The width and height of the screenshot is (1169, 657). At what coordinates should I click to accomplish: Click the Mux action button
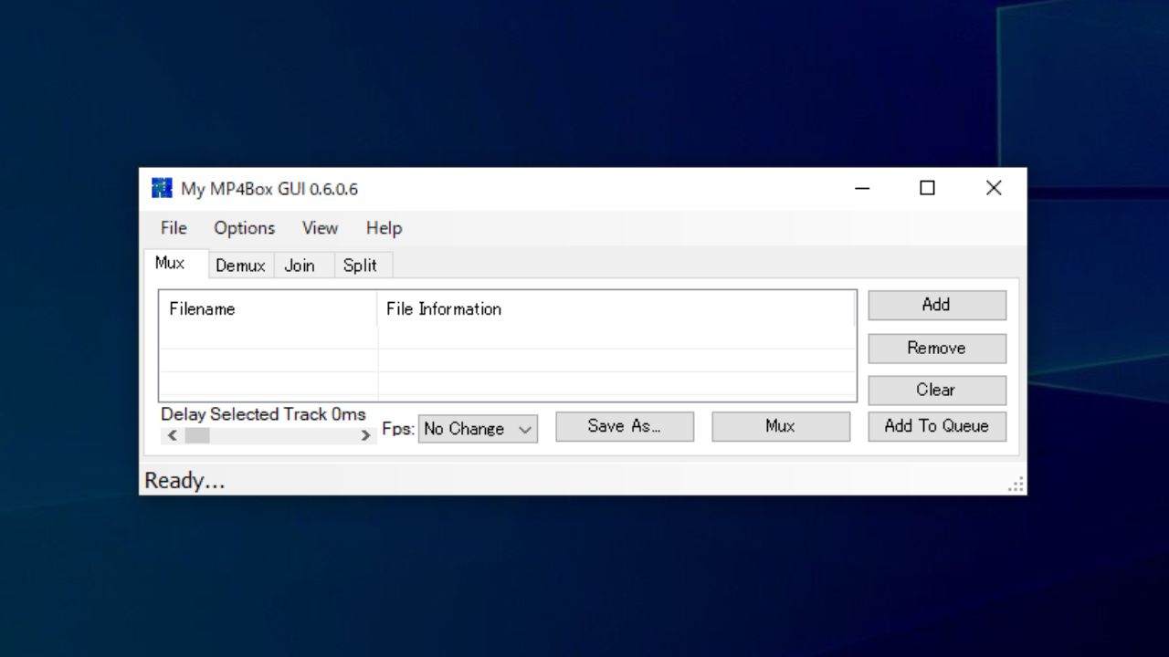(x=781, y=426)
